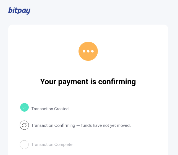
Task: Click the right white dot in orange circle
Action: (x=92, y=51)
